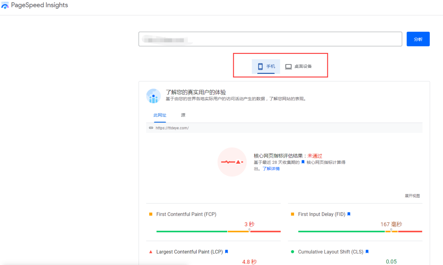
Task: Click the orange square indicator beside FCP
Action: pos(151,214)
